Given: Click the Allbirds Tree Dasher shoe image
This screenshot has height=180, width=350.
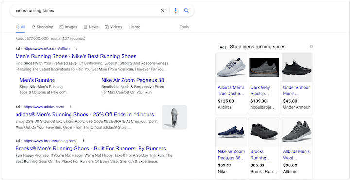Looking at the screenshot, I should point(231,68).
